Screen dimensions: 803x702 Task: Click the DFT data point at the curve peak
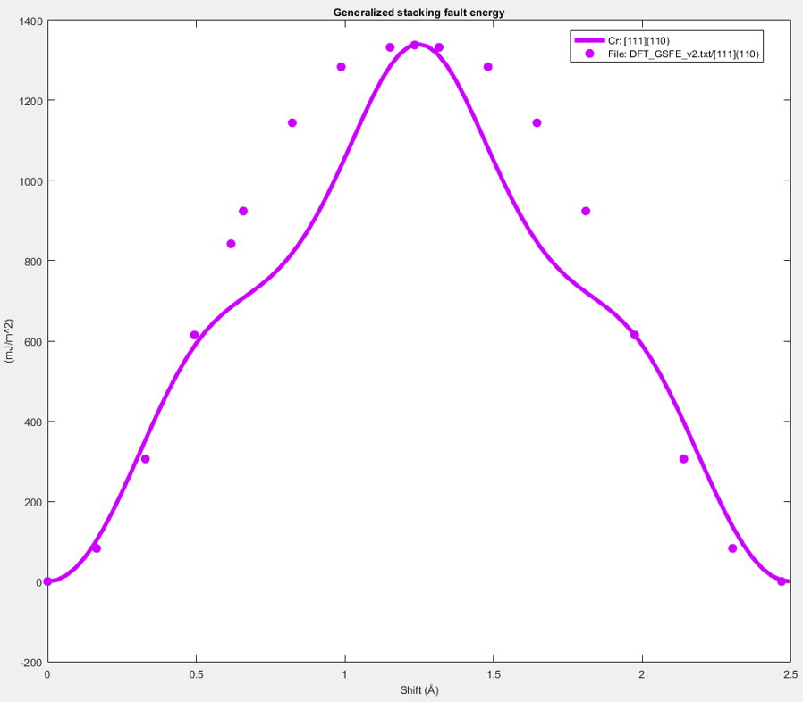click(414, 45)
